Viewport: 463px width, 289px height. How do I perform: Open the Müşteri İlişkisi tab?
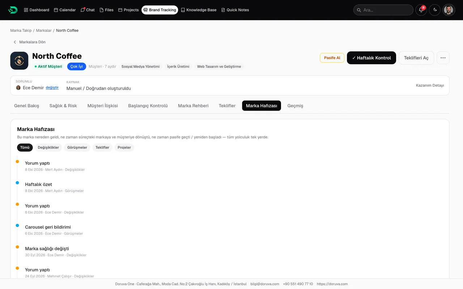[x=103, y=106]
